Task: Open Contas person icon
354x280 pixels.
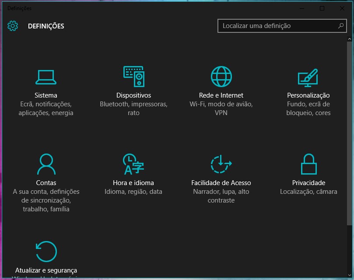Action: [46, 164]
